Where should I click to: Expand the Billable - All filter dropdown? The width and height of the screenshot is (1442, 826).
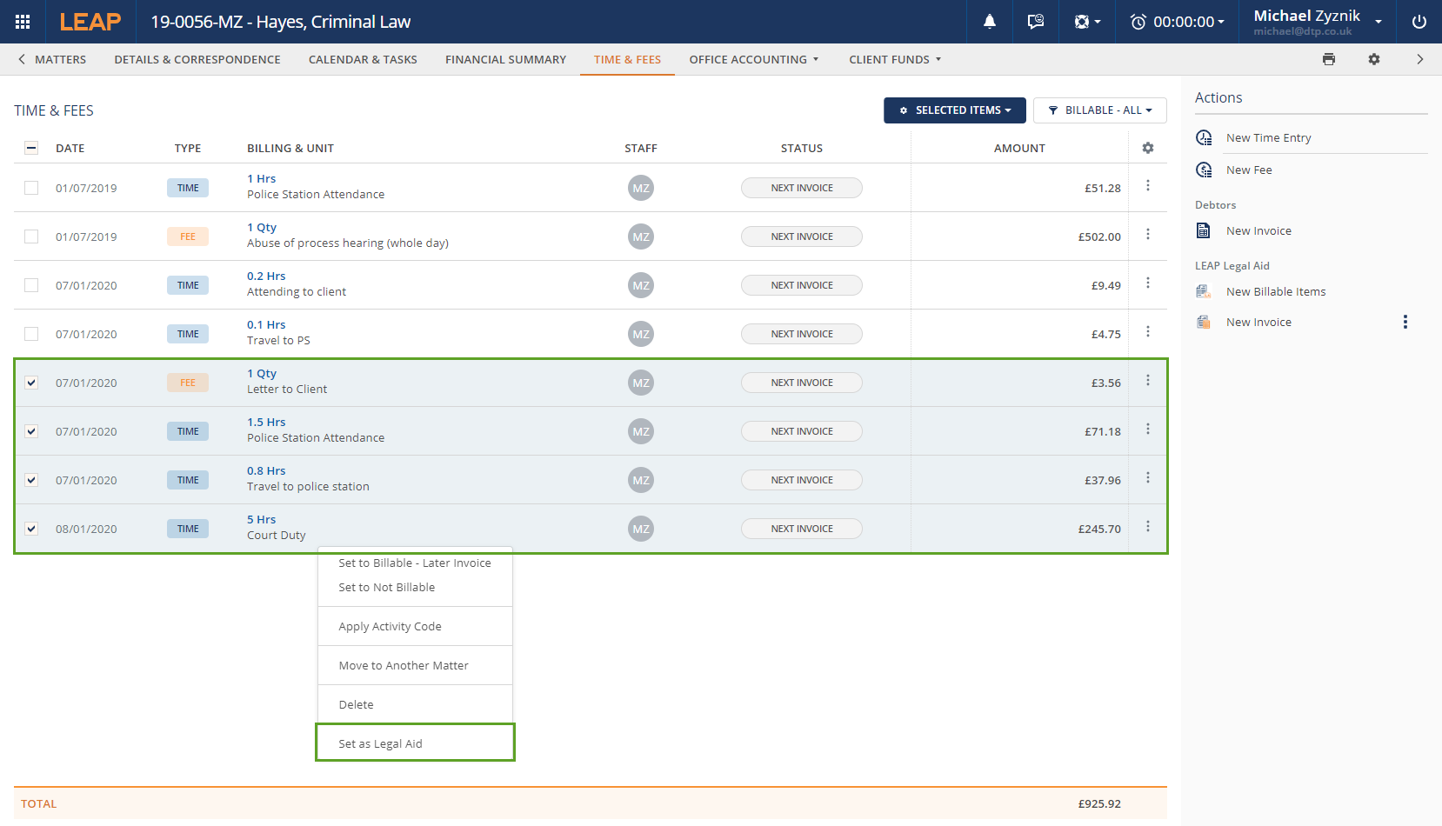coord(1099,110)
